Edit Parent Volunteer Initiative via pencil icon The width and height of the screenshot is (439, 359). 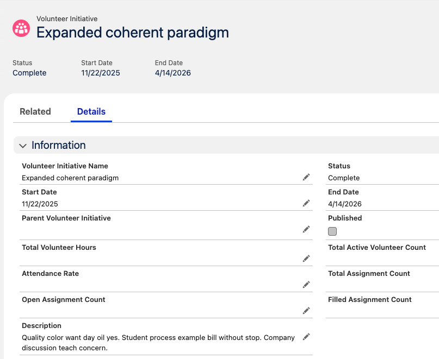pos(306,229)
